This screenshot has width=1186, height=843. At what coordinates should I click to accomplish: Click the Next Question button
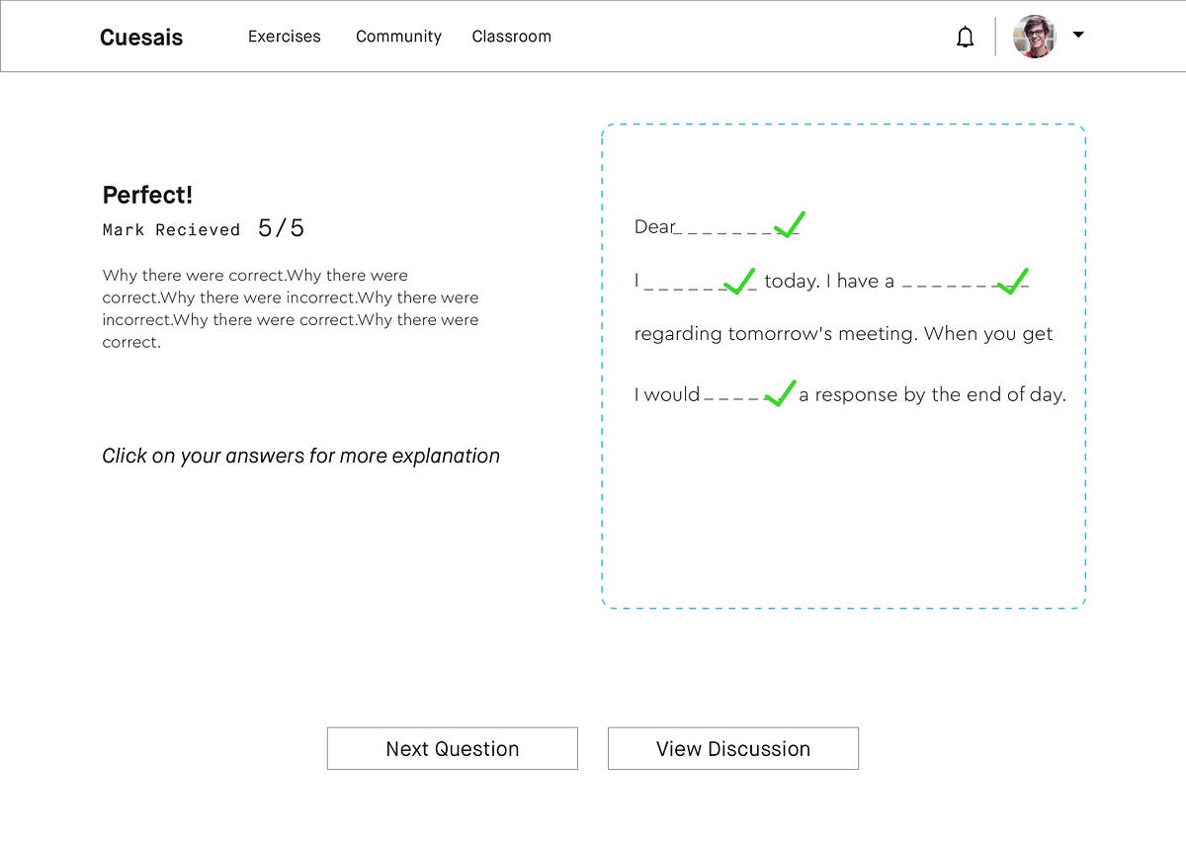click(452, 748)
